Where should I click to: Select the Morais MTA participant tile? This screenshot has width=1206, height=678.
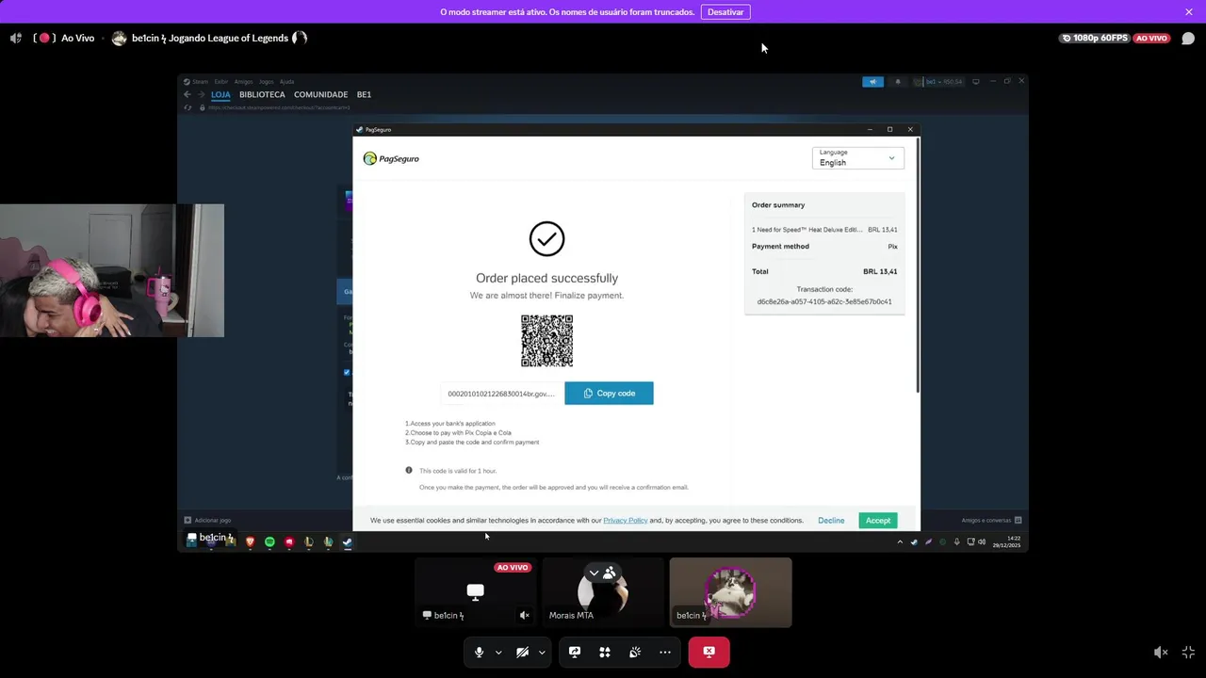point(603,592)
